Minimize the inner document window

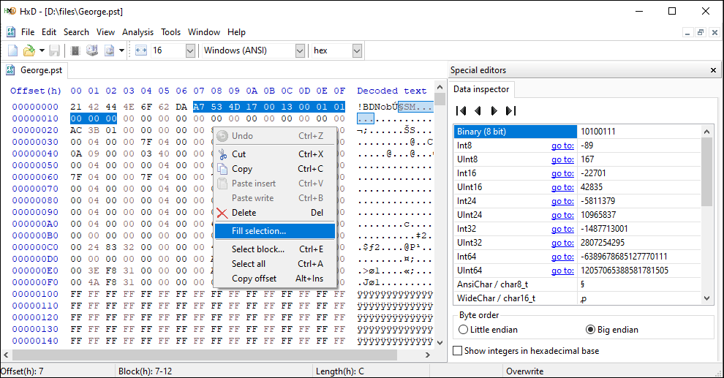[x=687, y=32]
